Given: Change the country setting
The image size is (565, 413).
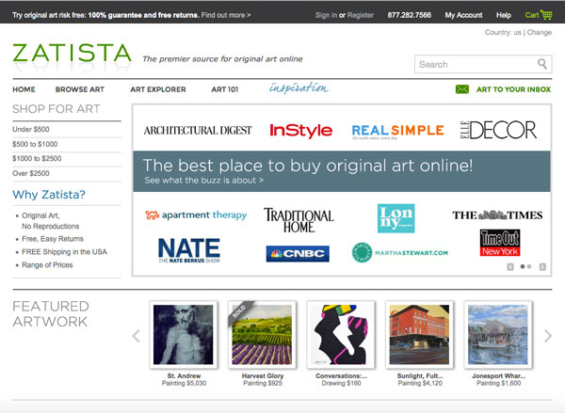Looking at the screenshot, I should (539, 32).
